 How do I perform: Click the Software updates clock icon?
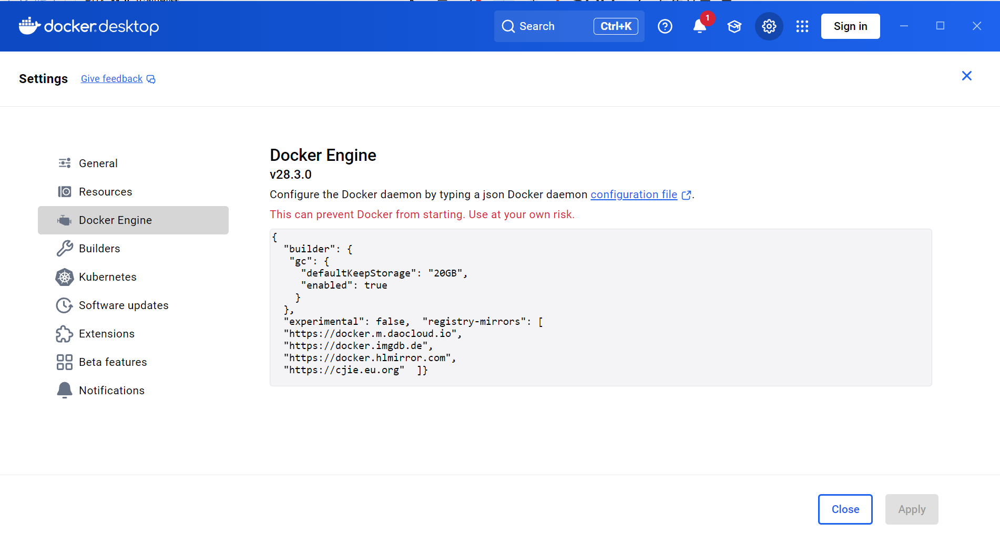(65, 305)
